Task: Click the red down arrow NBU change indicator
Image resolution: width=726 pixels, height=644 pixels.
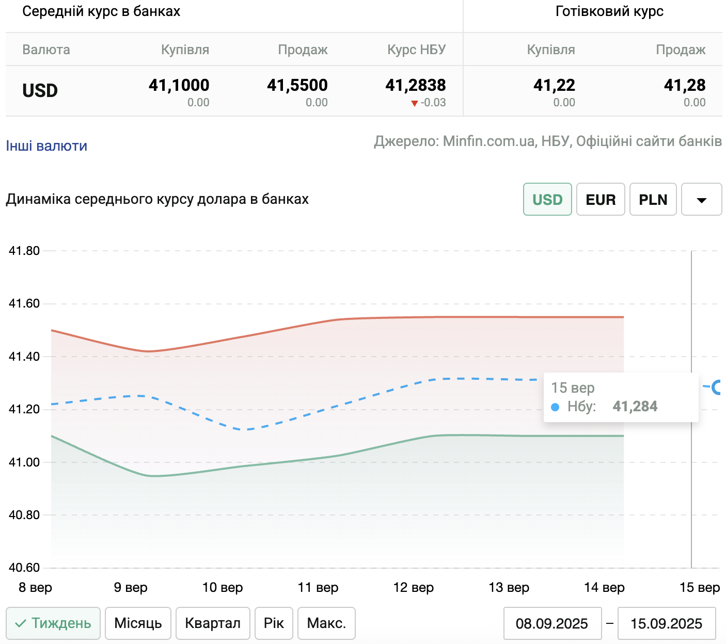Action: tap(414, 103)
